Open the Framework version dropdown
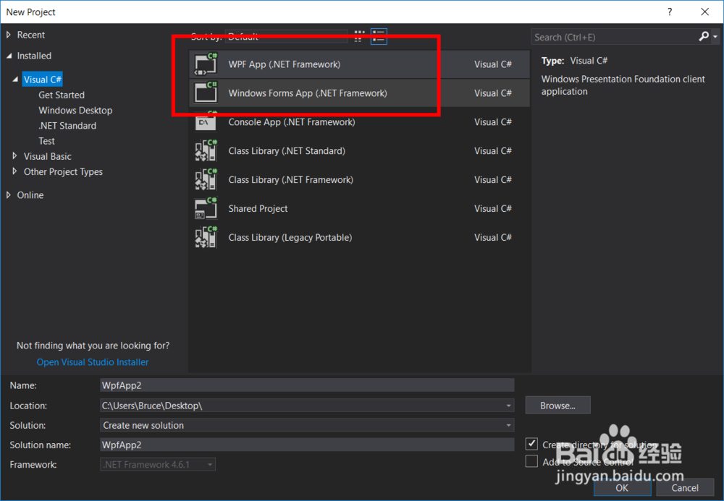 click(210, 465)
